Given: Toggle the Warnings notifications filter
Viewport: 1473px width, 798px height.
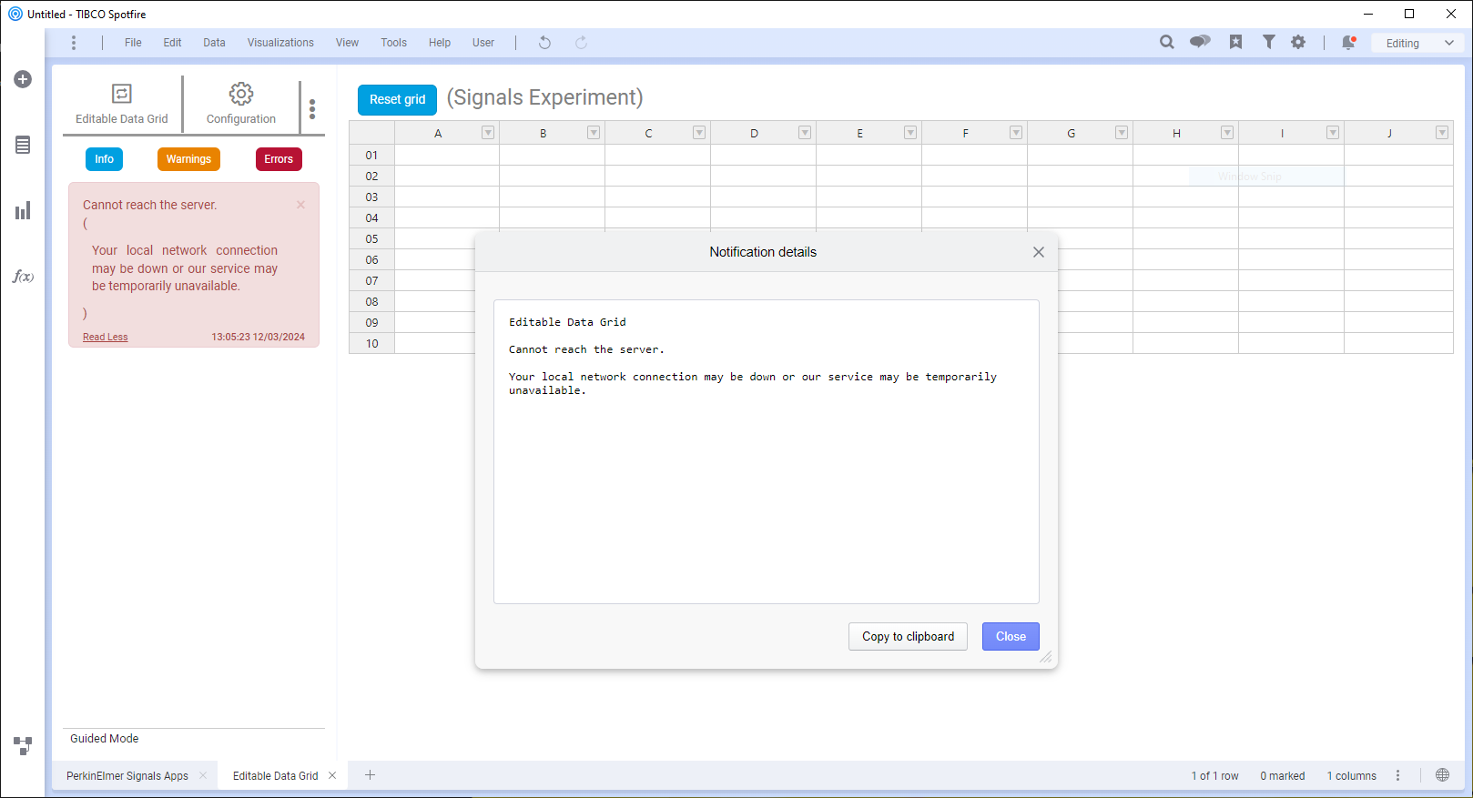Looking at the screenshot, I should 188,159.
